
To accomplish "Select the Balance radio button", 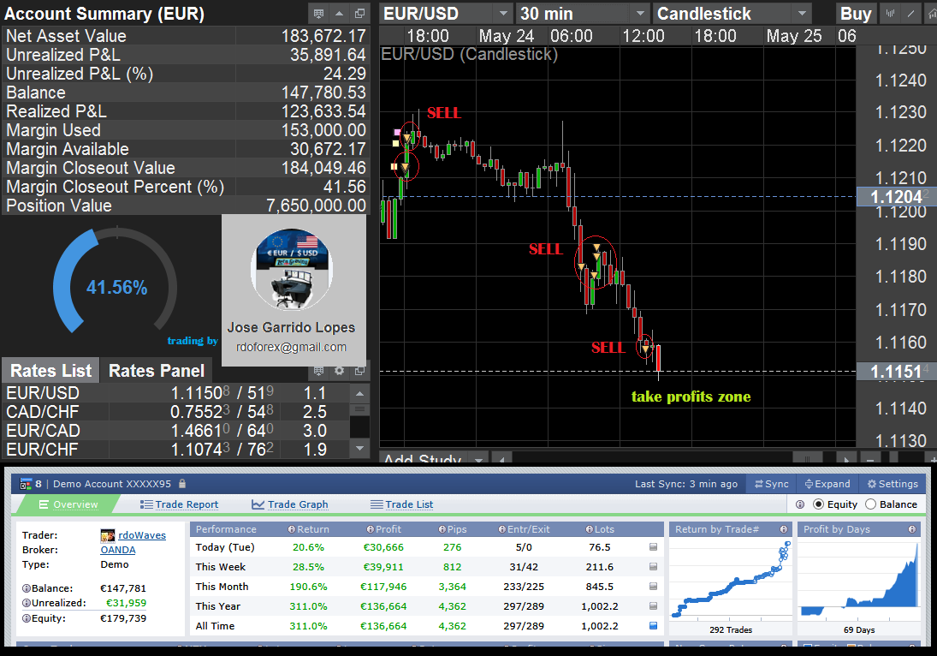I will 871,504.
